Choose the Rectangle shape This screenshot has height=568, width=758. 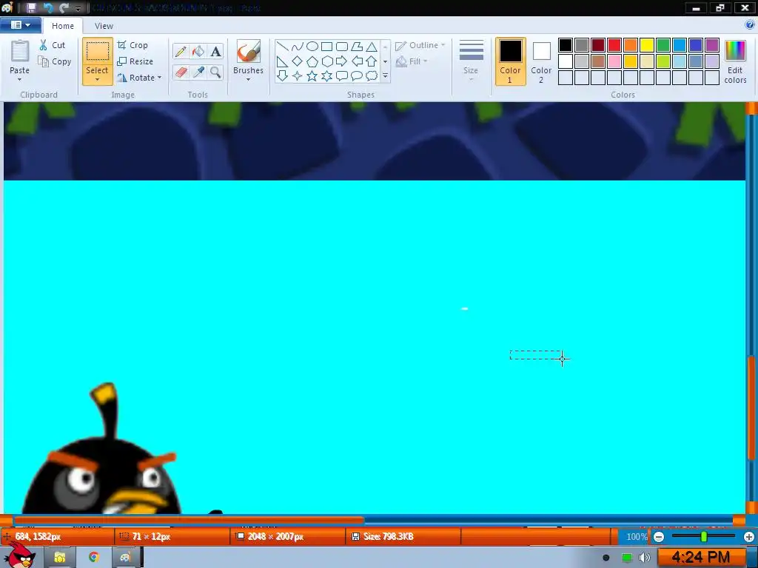pyautogui.click(x=327, y=47)
